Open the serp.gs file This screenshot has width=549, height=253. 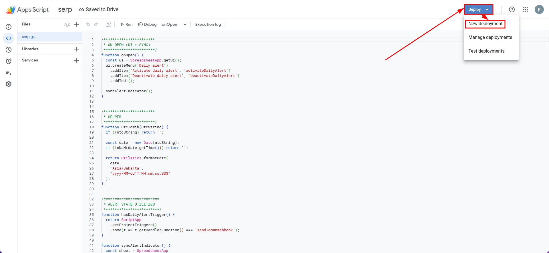pos(28,37)
